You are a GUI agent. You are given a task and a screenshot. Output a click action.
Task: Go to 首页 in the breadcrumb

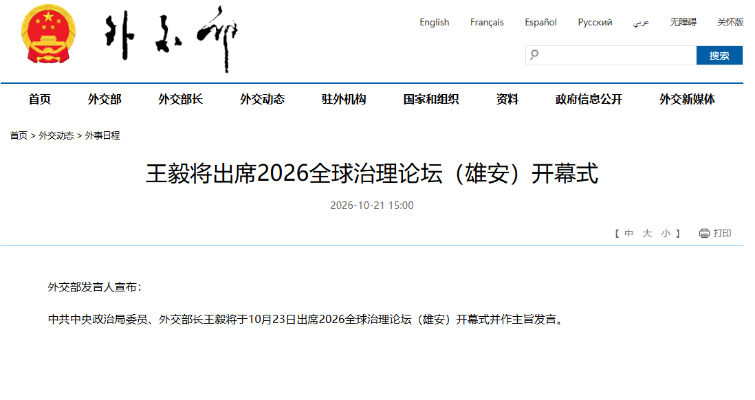pyautogui.click(x=19, y=136)
